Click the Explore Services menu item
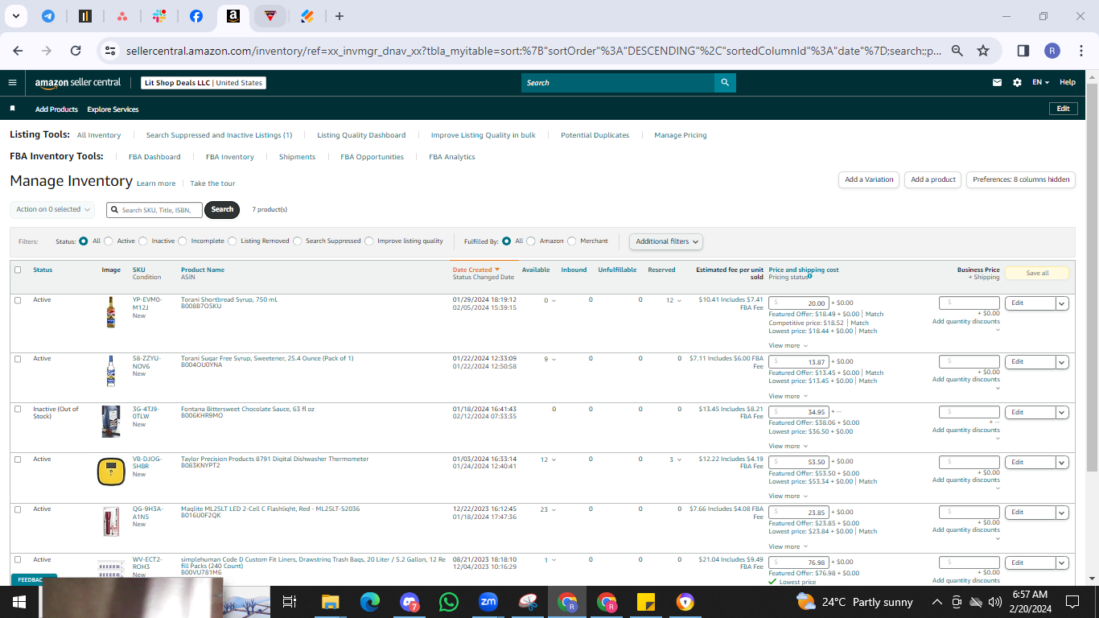 (x=113, y=109)
